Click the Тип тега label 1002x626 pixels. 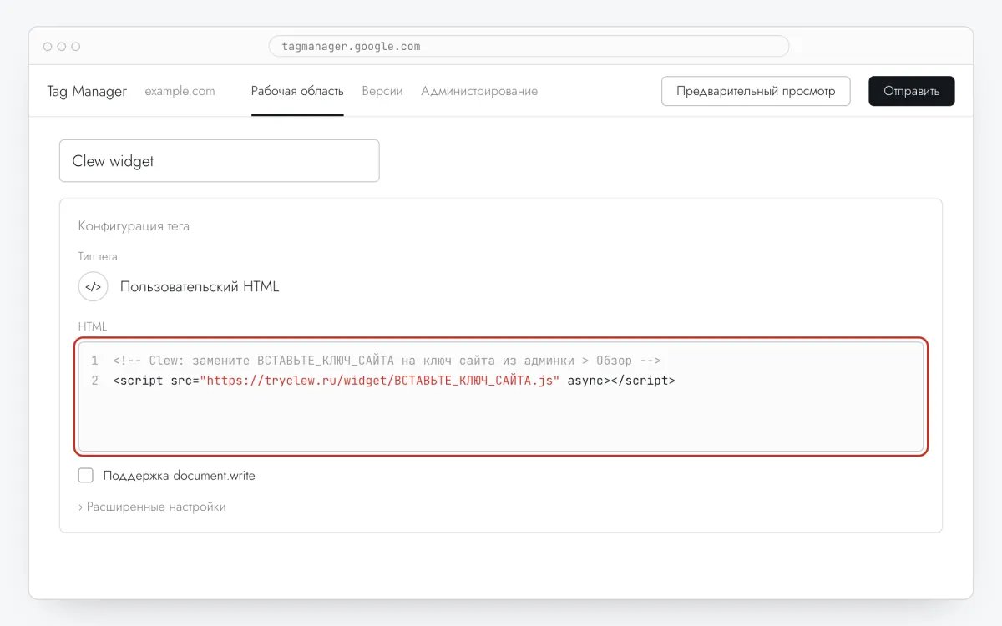pos(98,257)
